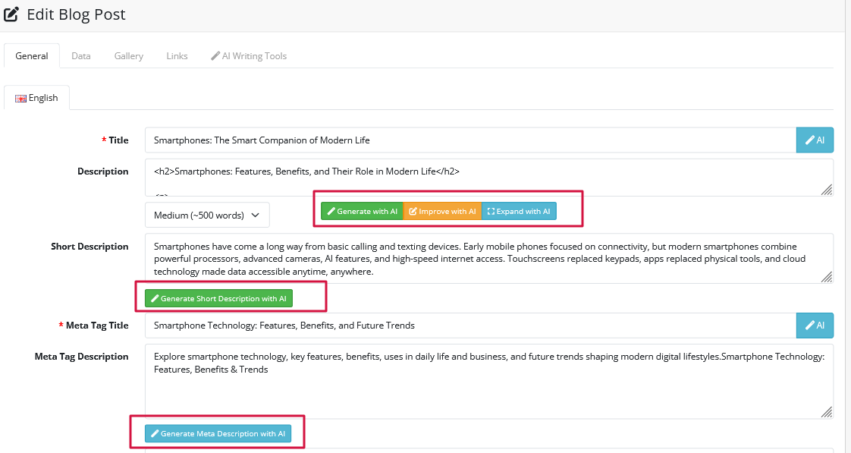Click Generate Meta Description with AI

coord(218,433)
